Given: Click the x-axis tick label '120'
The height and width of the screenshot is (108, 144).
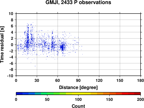Looking at the screenshot, I should coord(99,80).
